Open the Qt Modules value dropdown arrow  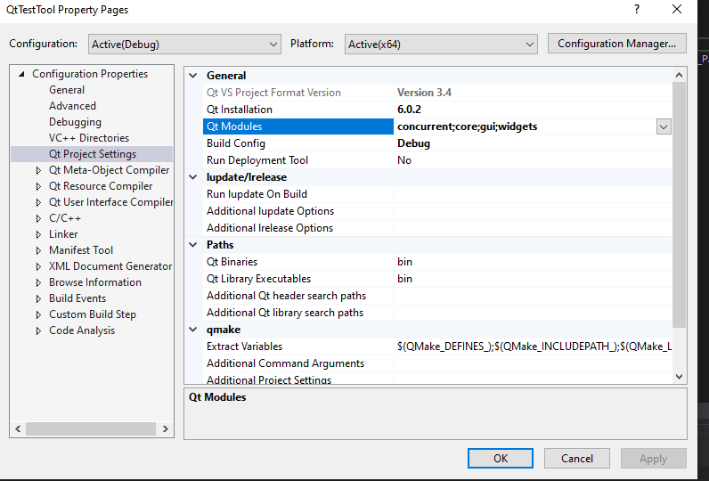[664, 127]
